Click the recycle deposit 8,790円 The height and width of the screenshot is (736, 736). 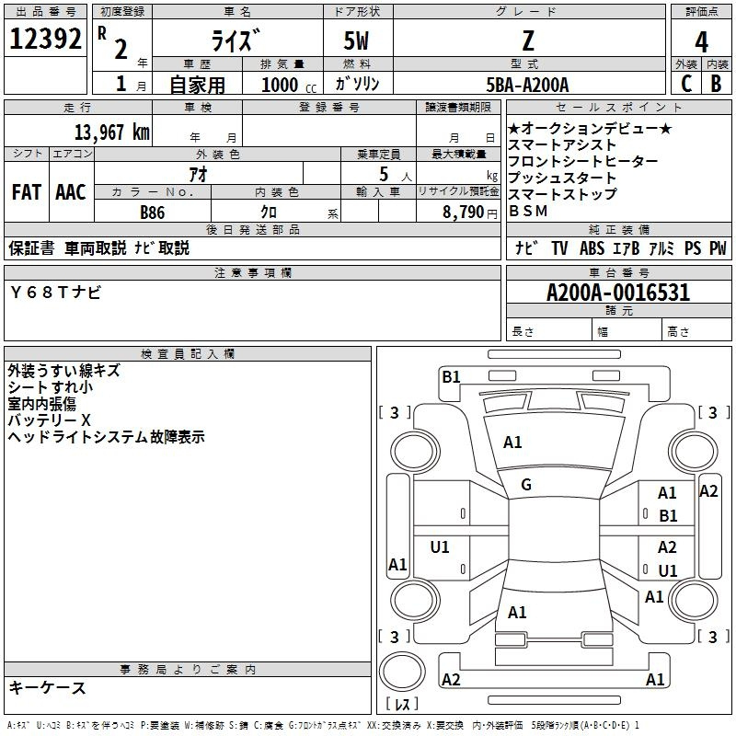[x=470, y=213]
